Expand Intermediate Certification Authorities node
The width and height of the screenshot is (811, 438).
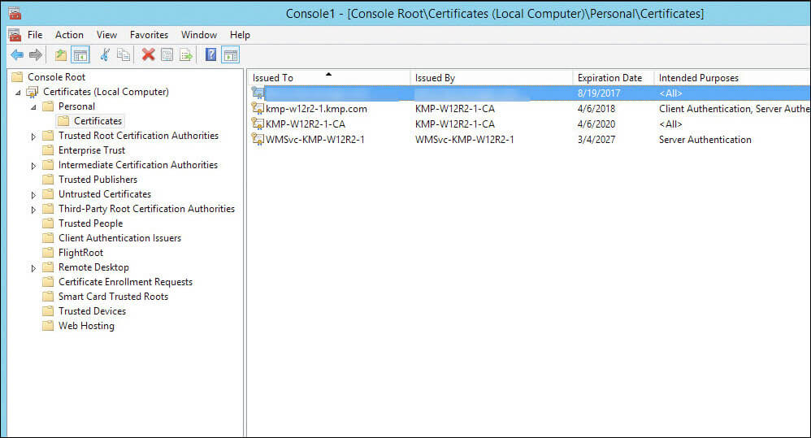coord(33,166)
